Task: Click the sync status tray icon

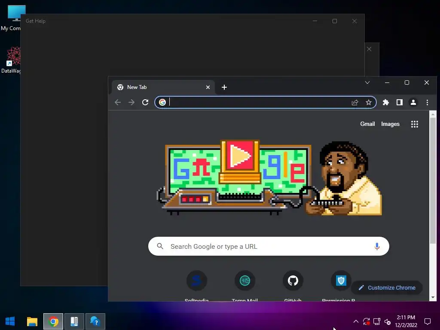Action: tap(366, 321)
